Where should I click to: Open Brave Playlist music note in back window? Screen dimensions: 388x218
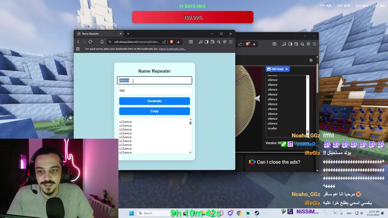[284, 44]
